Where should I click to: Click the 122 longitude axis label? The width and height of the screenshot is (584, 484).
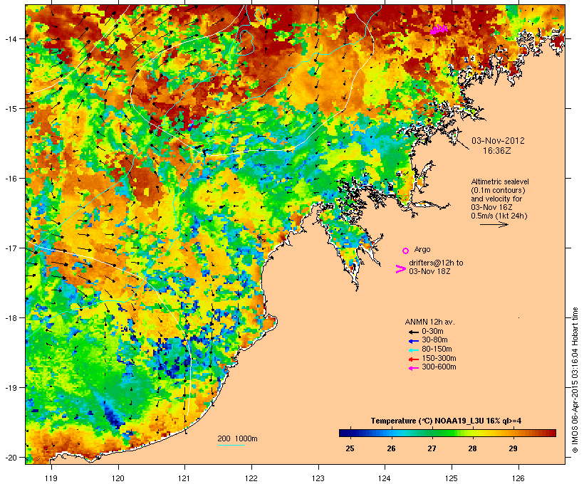(x=251, y=478)
